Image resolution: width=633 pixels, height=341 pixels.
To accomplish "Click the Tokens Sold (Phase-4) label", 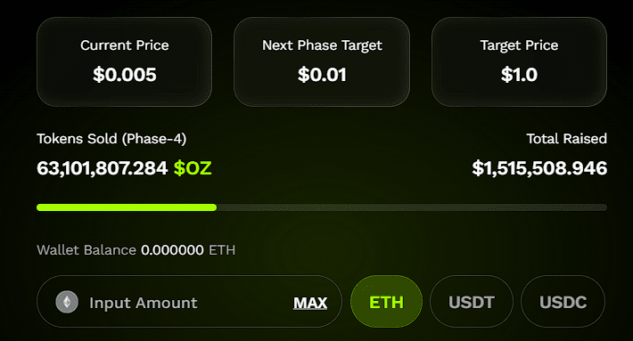I will 111,139.
